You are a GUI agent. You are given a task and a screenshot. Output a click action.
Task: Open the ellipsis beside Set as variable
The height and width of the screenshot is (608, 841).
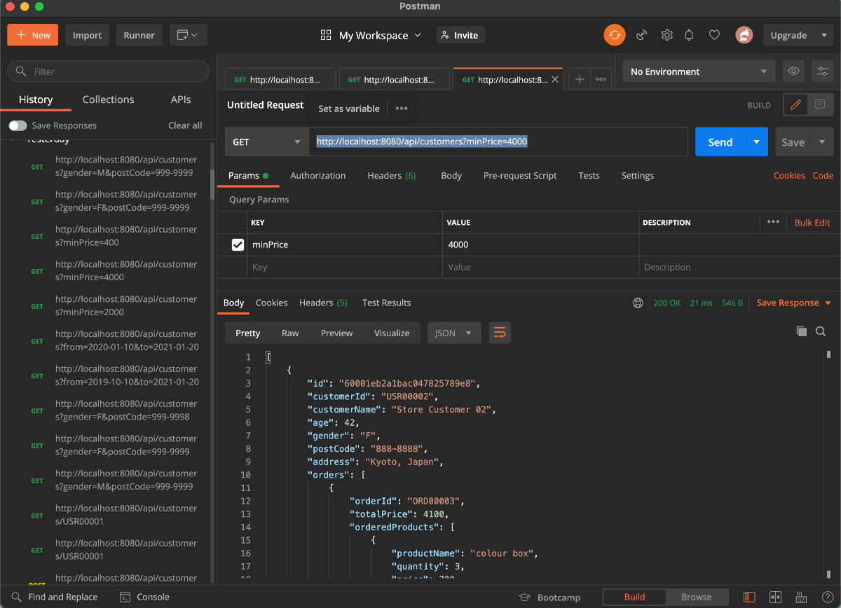click(x=402, y=109)
